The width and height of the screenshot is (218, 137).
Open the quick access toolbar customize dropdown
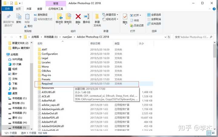pos(20,3)
